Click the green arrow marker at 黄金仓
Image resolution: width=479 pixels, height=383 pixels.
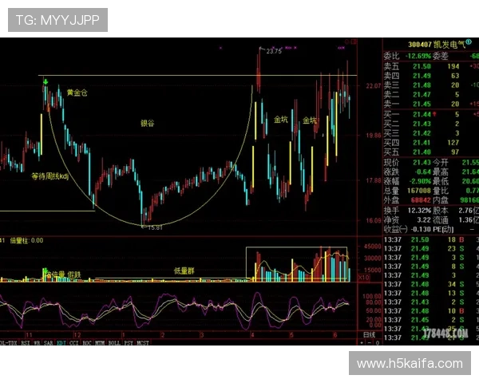pos(46,81)
